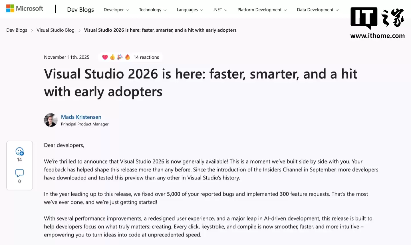Click the Microsoft logo icon
411x245 pixels.
10,8
